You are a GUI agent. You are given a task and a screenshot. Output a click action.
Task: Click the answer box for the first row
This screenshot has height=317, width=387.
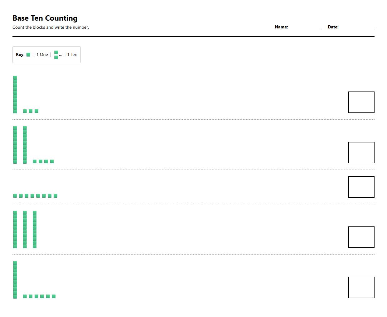point(361,102)
